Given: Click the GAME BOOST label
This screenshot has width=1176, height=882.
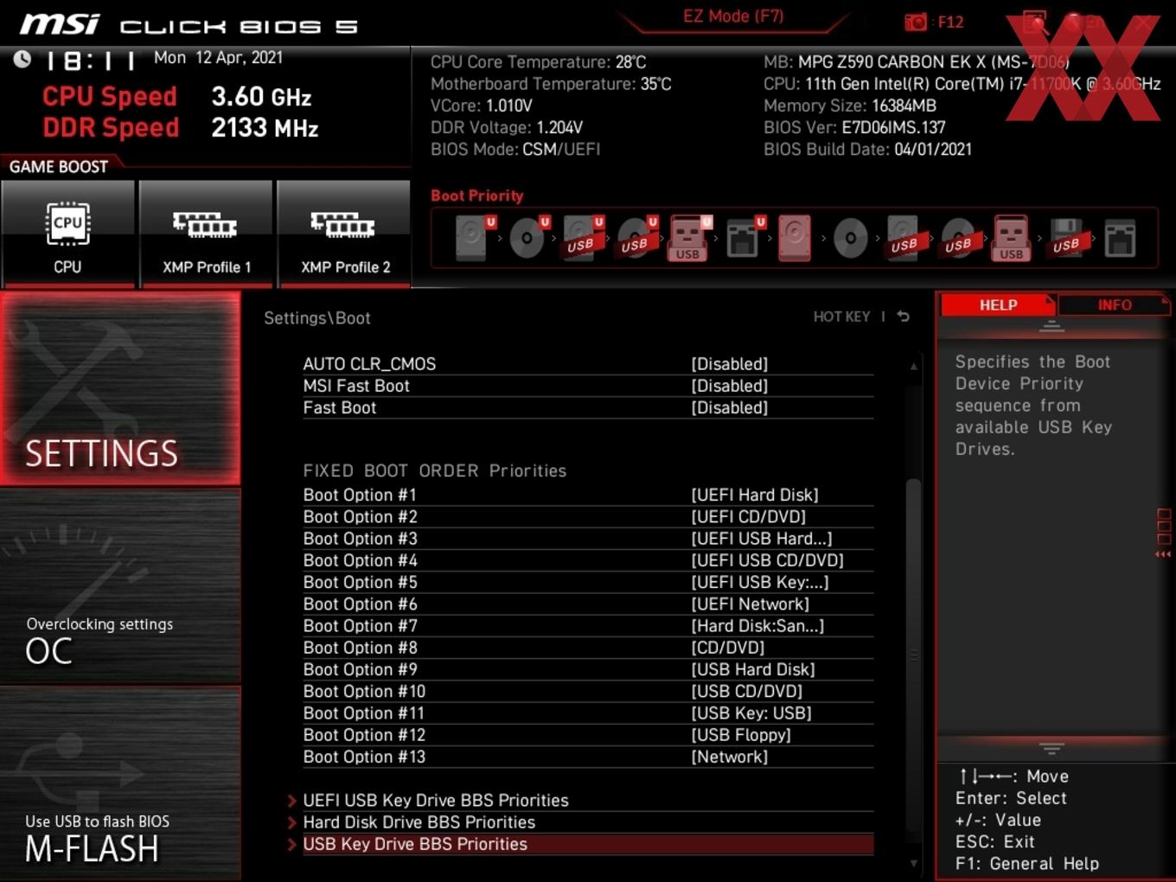Looking at the screenshot, I should [x=59, y=167].
